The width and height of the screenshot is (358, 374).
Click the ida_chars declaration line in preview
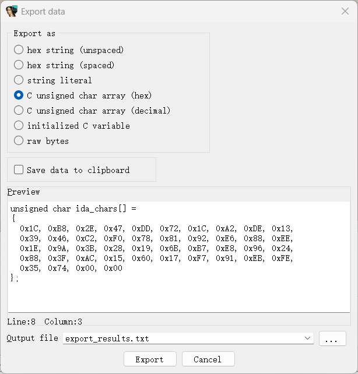coord(73,209)
